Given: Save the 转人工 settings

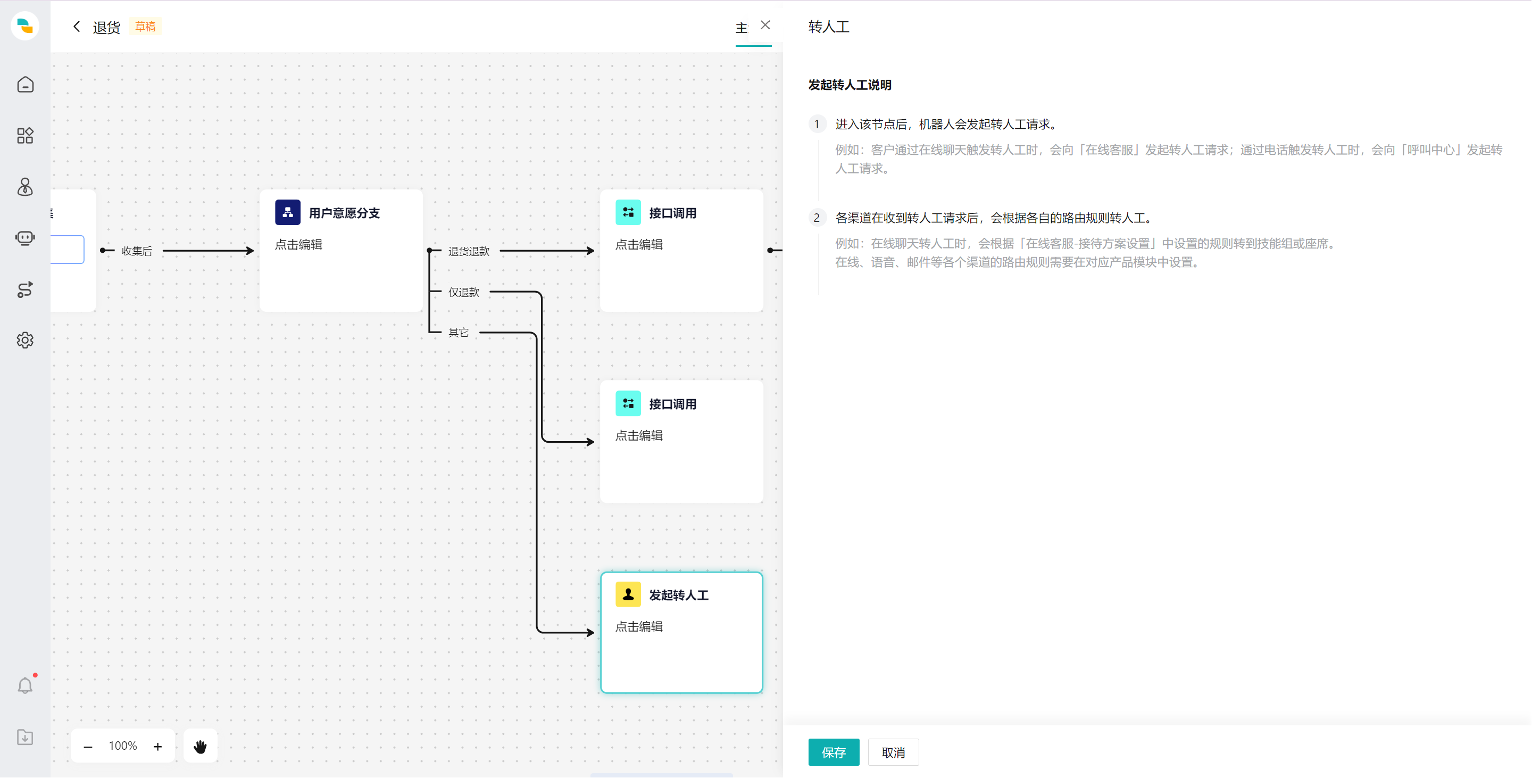Looking at the screenshot, I should tap(834, 752).
